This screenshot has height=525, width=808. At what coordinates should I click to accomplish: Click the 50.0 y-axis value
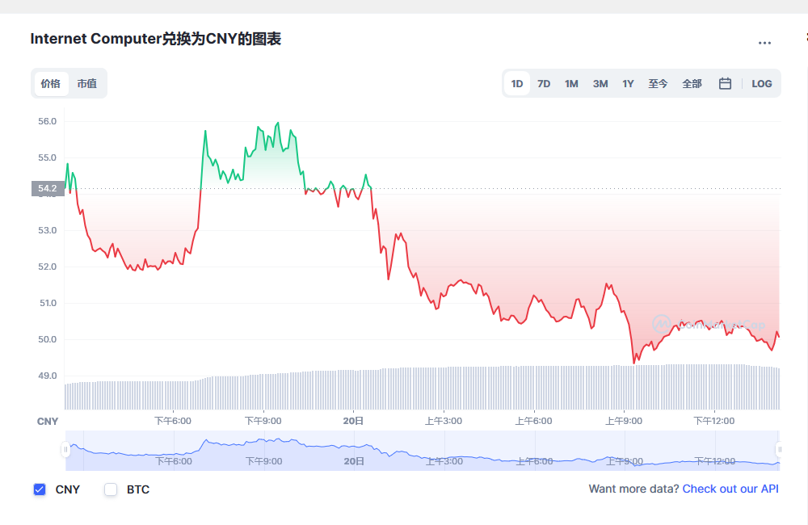tap(48, 339)
